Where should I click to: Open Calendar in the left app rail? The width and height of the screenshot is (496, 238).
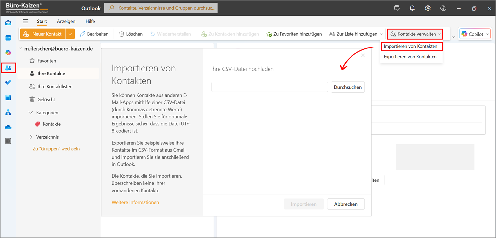pyautogui.click(x=8, y=38)
